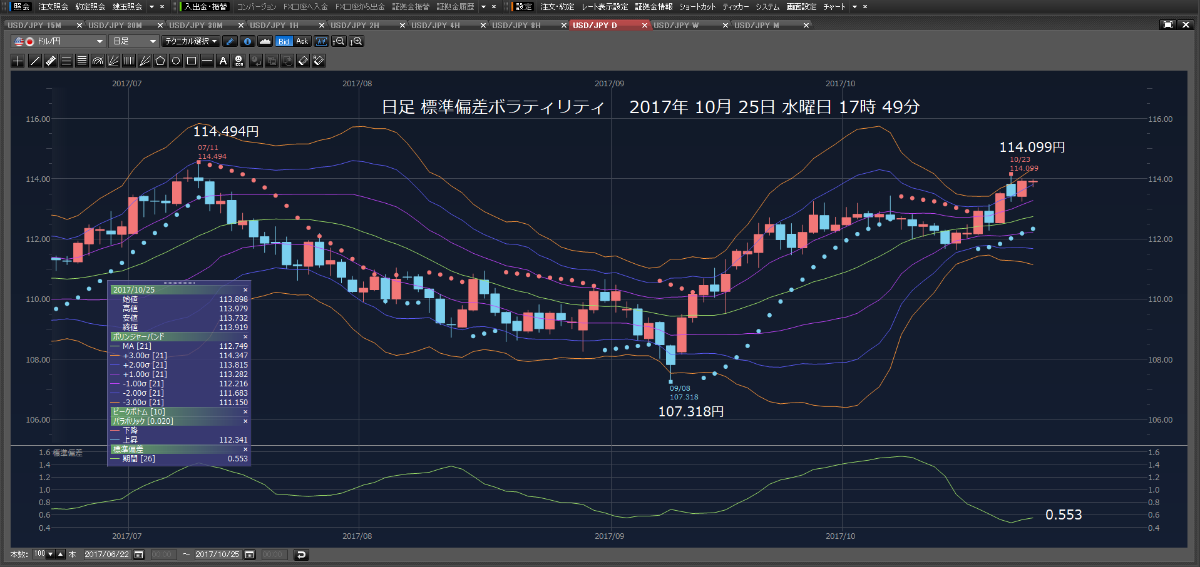The width and height of the screenshot is (1200, 567).
Task: Decrease bar count with down arrow
Action: (50, 554)
